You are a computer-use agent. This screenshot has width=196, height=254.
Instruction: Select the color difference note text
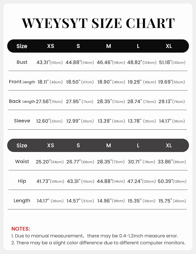[98, 243]
